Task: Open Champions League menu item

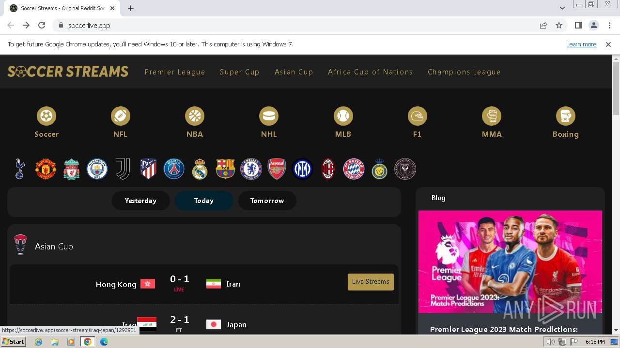Action: coord(464,72)
